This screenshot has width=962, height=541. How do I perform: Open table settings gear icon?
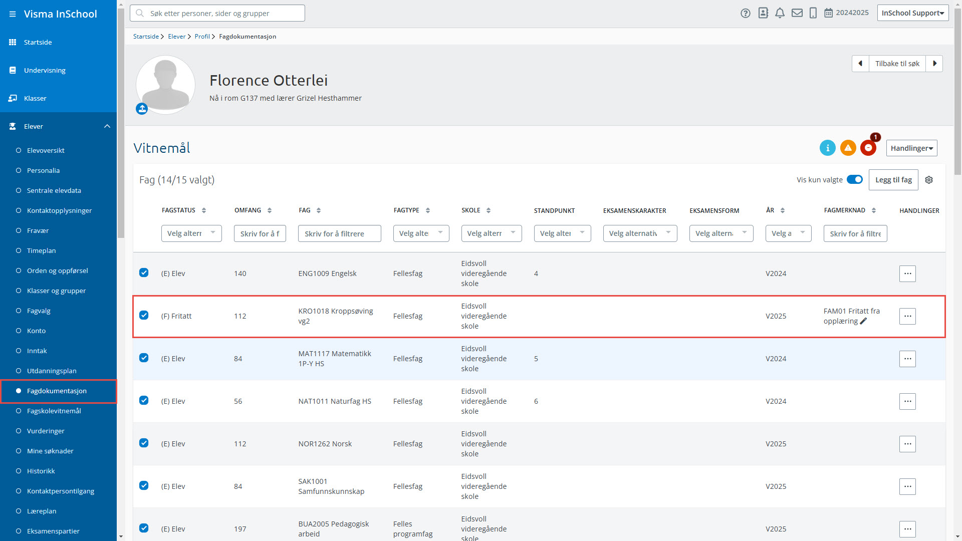point(929,180)
